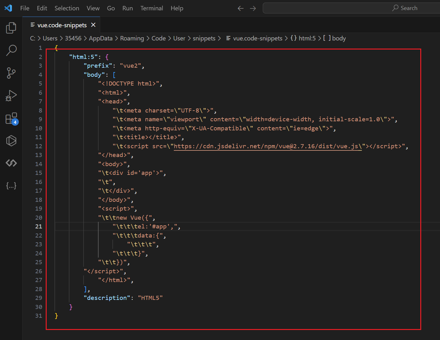Open the angle-brackets extension icon in activity bar

[11, 163]
